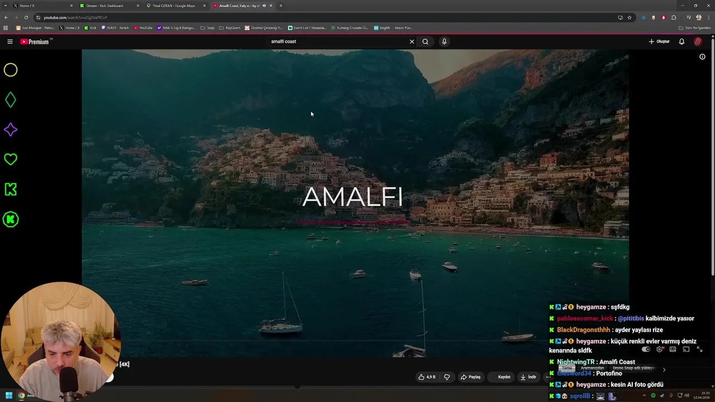The width and height of the screenshot is (715, 402).
Task: Select the Aramanızdan filter chip
Action: 592,368
